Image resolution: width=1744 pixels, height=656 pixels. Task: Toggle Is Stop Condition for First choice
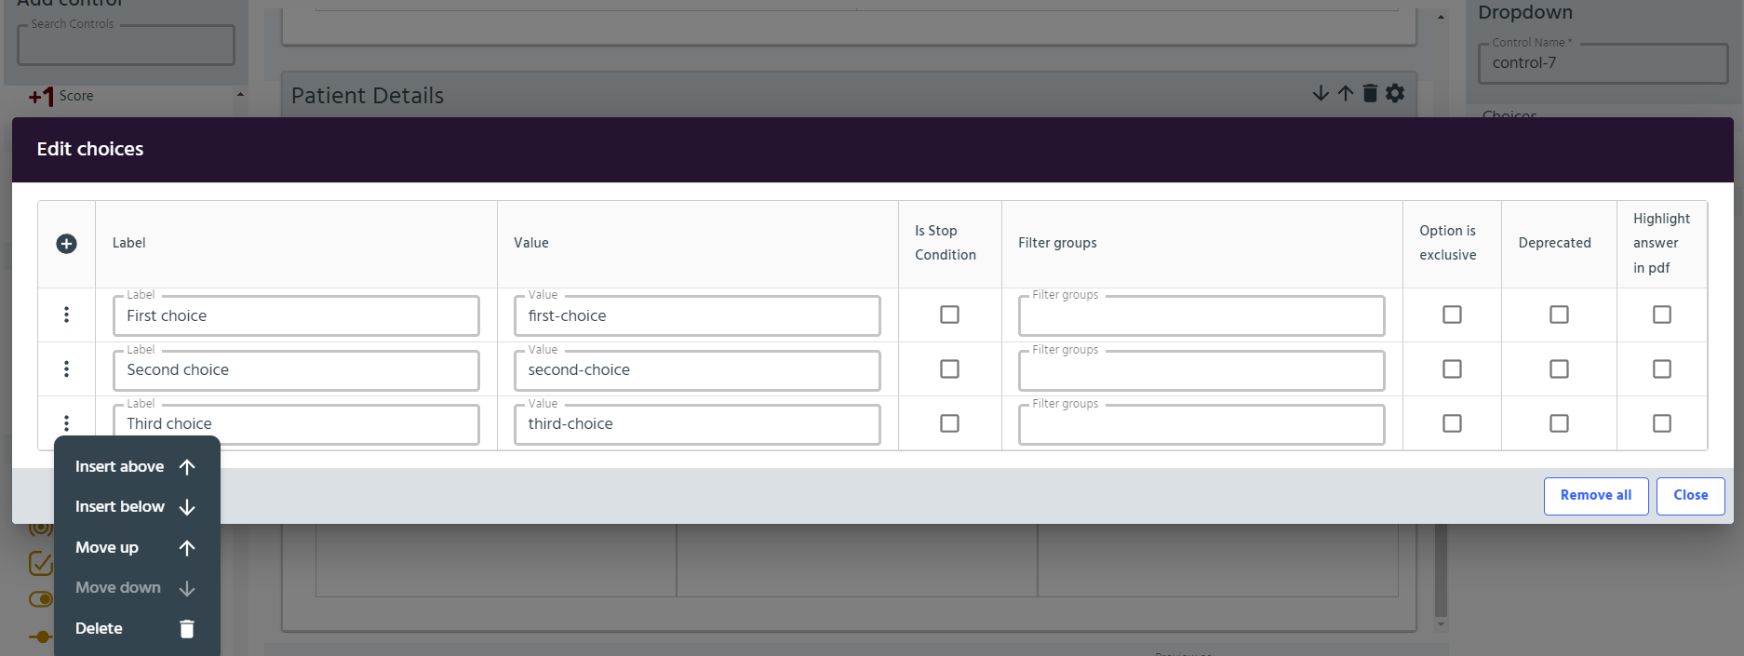coord(949,315)
